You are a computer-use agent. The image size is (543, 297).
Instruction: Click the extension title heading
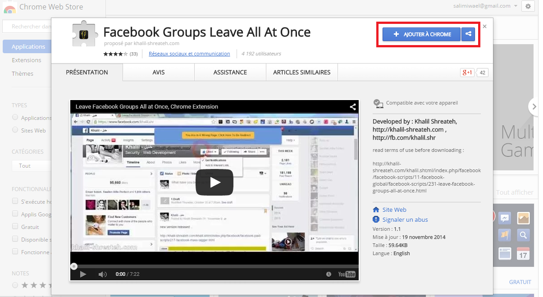(207, 32)
